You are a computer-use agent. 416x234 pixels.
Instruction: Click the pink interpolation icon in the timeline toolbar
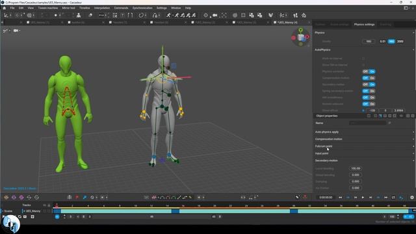[154, 198]
